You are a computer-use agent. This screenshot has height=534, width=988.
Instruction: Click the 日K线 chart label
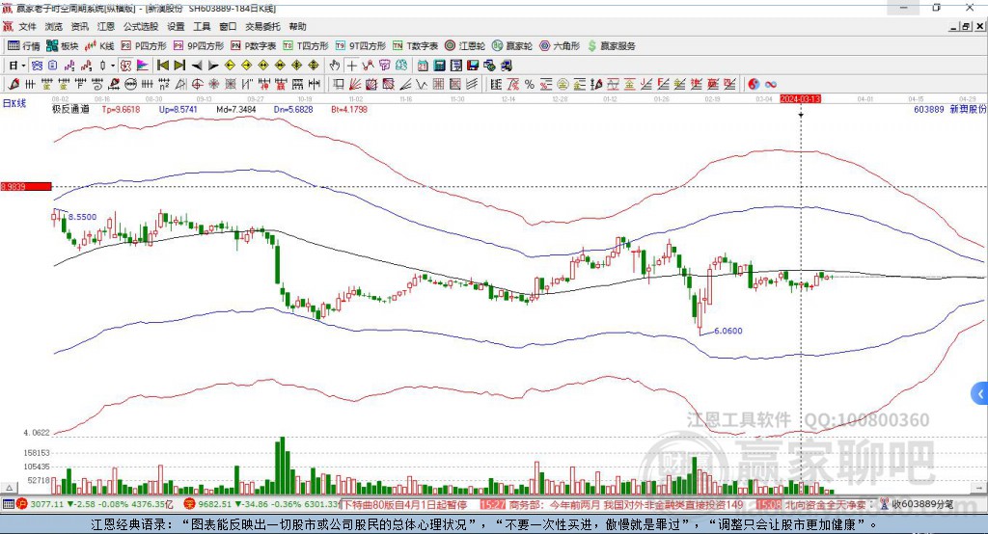coord(14,103)
